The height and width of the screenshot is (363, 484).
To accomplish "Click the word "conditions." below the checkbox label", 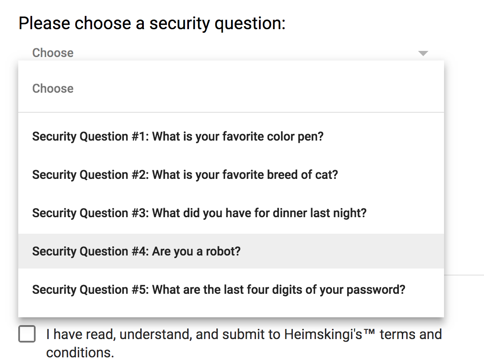I will (80, 353).
